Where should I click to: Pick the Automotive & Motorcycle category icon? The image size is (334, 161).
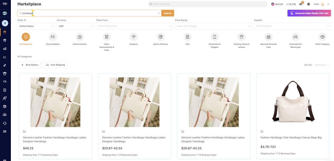click(295, 37)
